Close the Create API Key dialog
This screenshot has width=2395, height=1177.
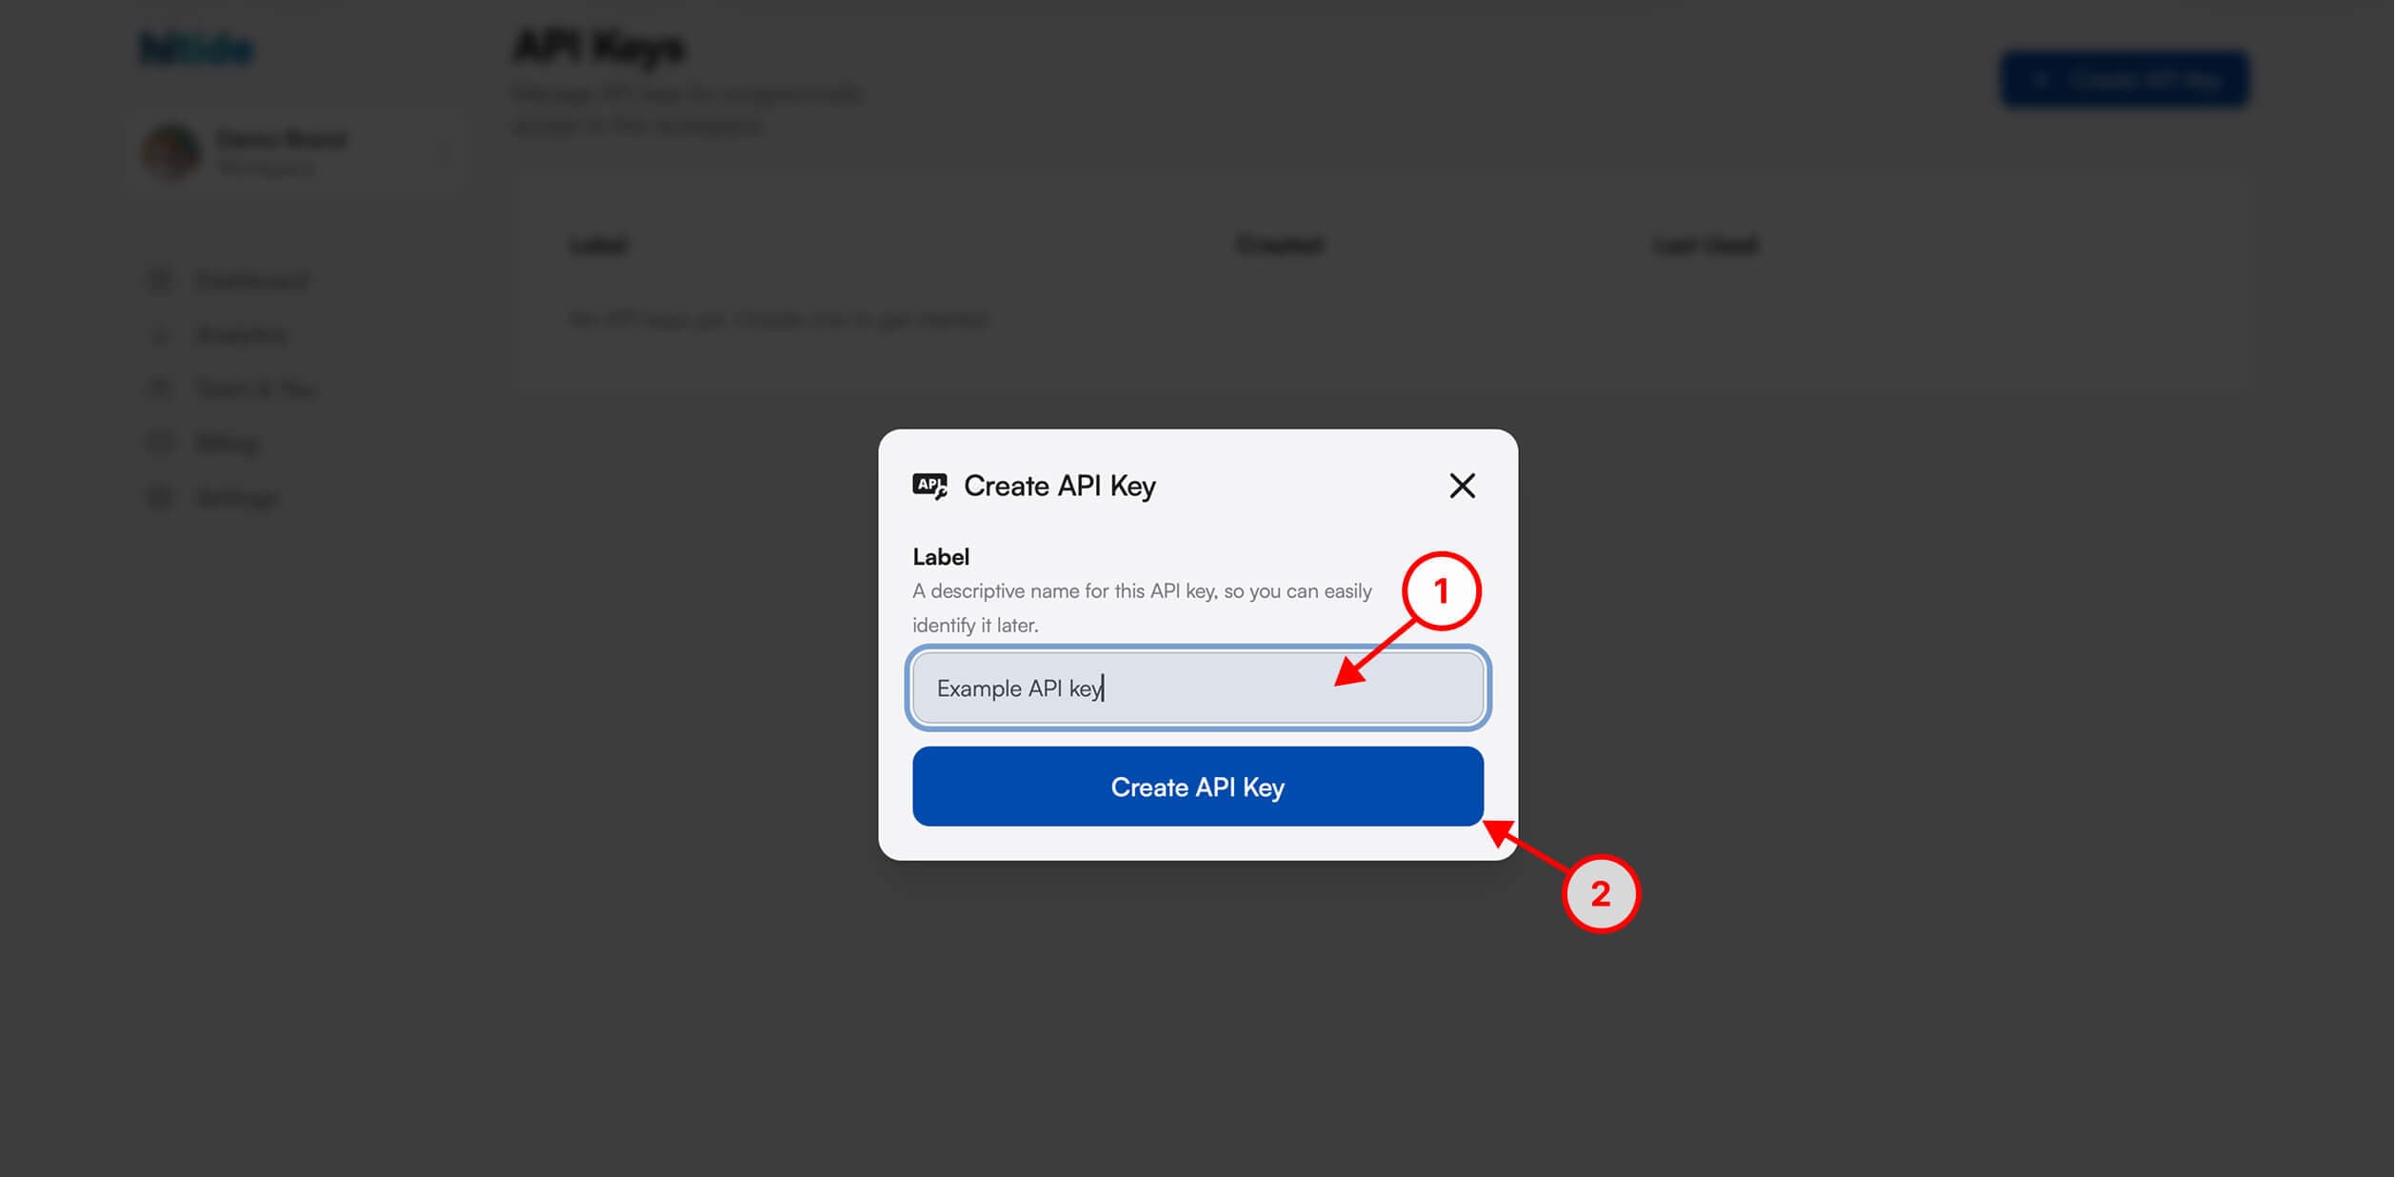1462,486
